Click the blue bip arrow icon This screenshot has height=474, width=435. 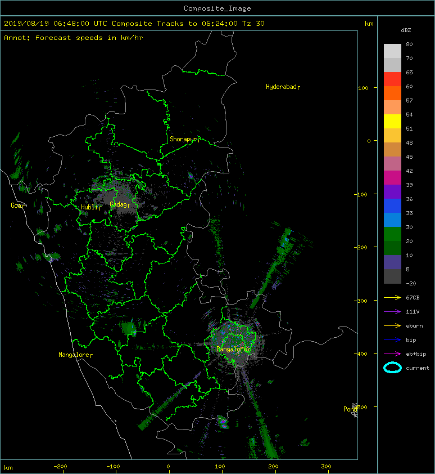[x=392, y=340]
